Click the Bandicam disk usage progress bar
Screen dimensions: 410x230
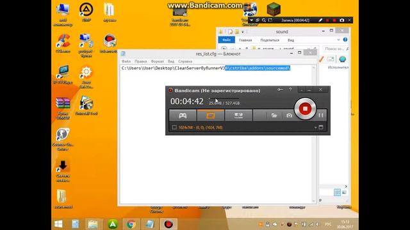click(224, 98)
